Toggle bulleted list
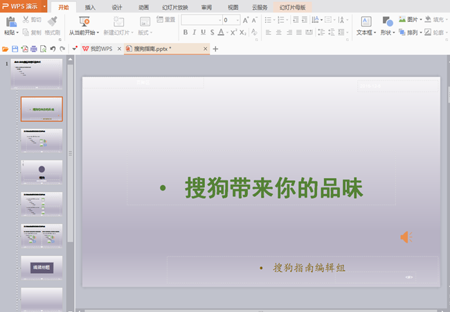 268,20
